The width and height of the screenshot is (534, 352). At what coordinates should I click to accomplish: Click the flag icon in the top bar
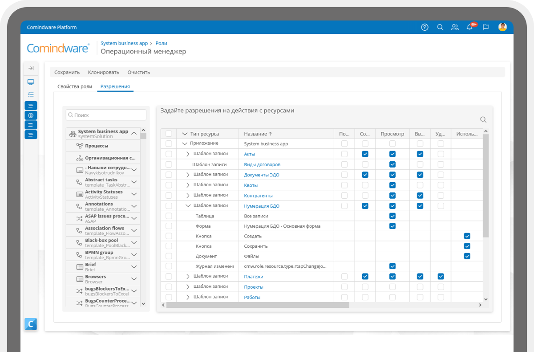click(x=486, y=27)
